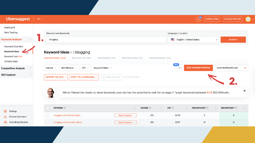This screenshot has height=143, width=255.
Task: Open Content Ideas in the sidebar
Action: tap(11, 62)
